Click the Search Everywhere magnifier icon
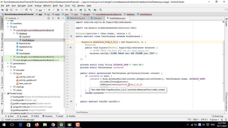The width and height of the screenshot is (228, 128). tap(100, 10)
